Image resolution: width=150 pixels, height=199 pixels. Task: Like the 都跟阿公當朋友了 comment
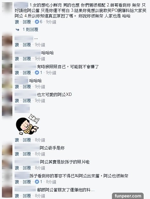click(17, 196)
